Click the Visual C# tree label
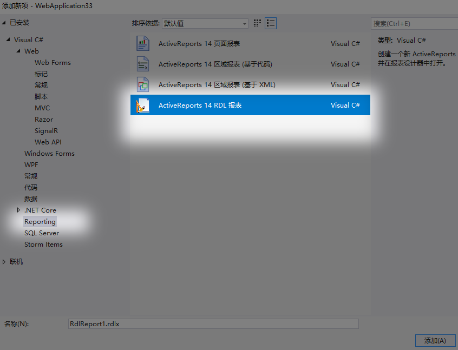458x350 pixels. [29, 39]
